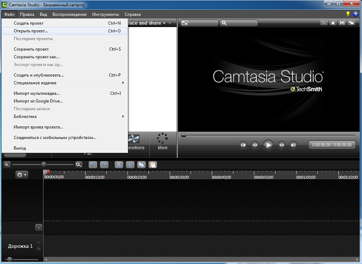Expand the Produce and share dropdown arrow
This screenshot has width=362, height=264.
(x=164, y=23)
